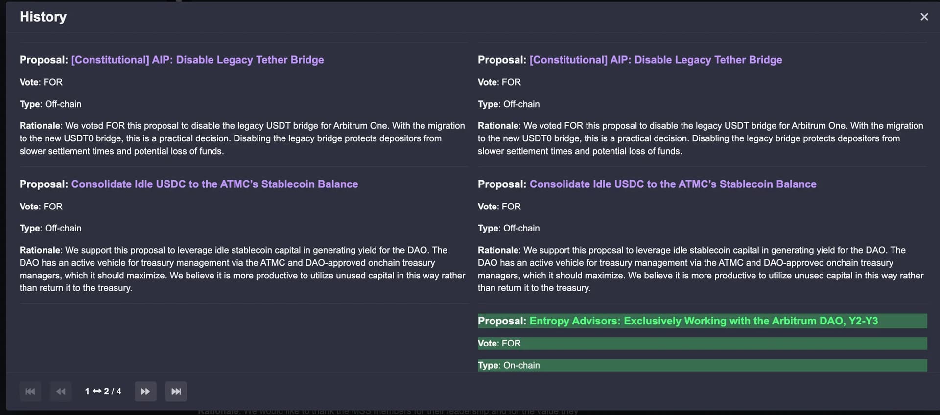Image resolution: width=940 pixels, height=415 pixels.
Task: Click Type: Off-chain under left Tether Bridge proposal
Action: (50, 104)
